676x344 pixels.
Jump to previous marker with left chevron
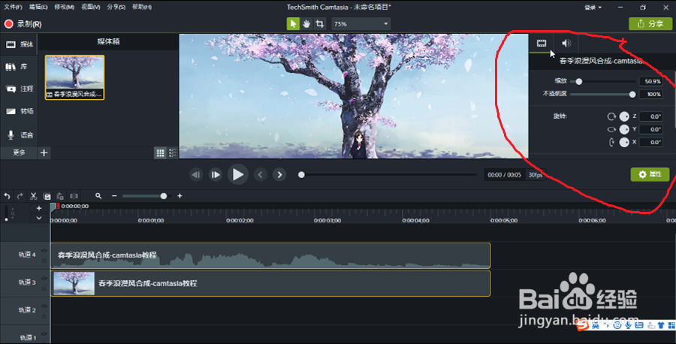(x=260, y=174)
